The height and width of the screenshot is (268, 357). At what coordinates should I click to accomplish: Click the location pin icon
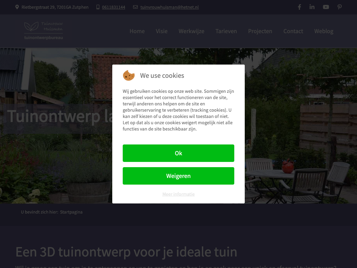(x=17, y=7)
